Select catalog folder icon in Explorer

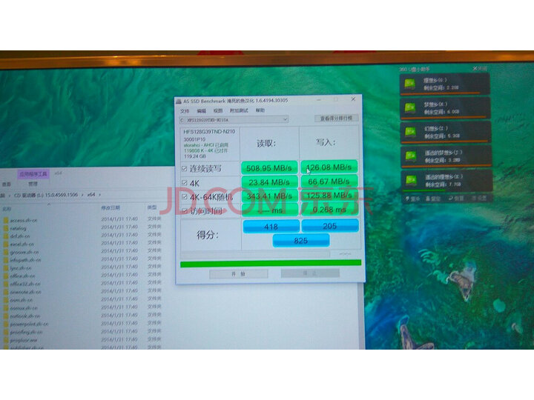pos(5,228)
